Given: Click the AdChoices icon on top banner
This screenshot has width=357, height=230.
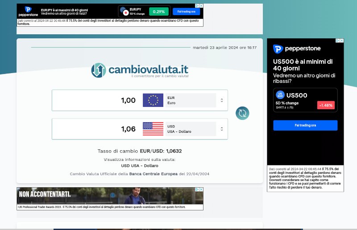Looking at the screenshot, I should pyautogui.click(x=197, y=6).
